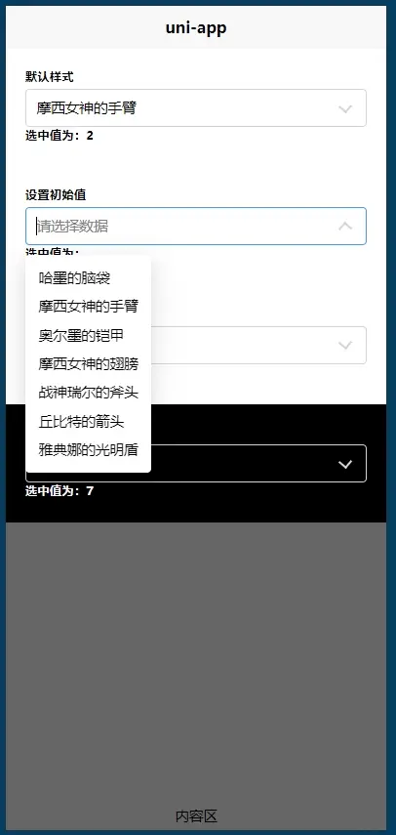This screenshot has height=835, width=396.
Task: Click the gray chevron in the partially hidden third select
Action: (345, 345)
